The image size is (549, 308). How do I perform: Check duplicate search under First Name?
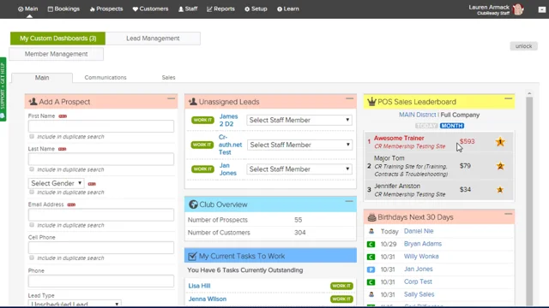tap(32, 137)
